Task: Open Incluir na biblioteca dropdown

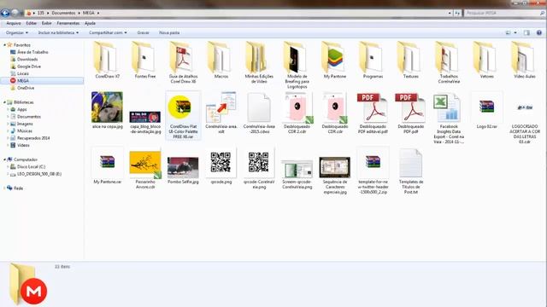Action: [x=58, y=32]
